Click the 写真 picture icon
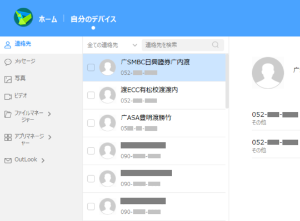Screen dimensions: 300x221 (8, 80)
